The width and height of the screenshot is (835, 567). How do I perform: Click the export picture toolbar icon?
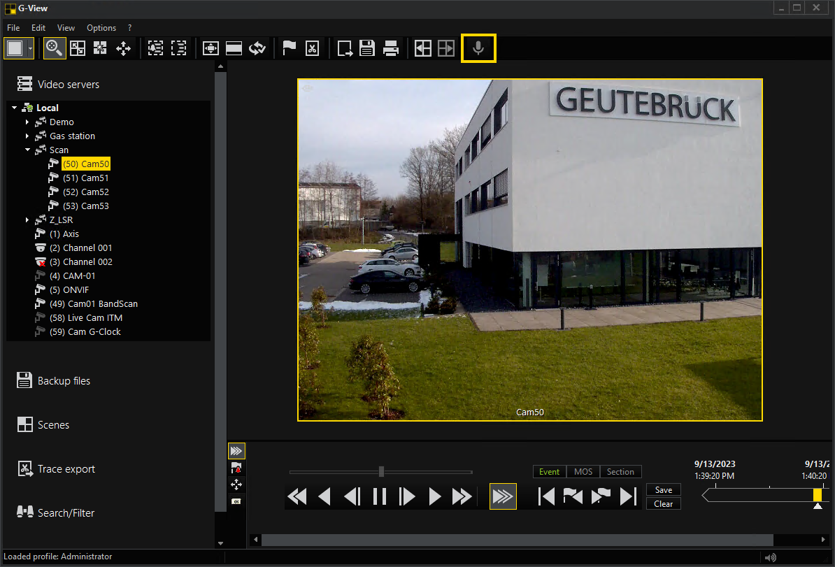pyautogui.click(x=345, y=48)
